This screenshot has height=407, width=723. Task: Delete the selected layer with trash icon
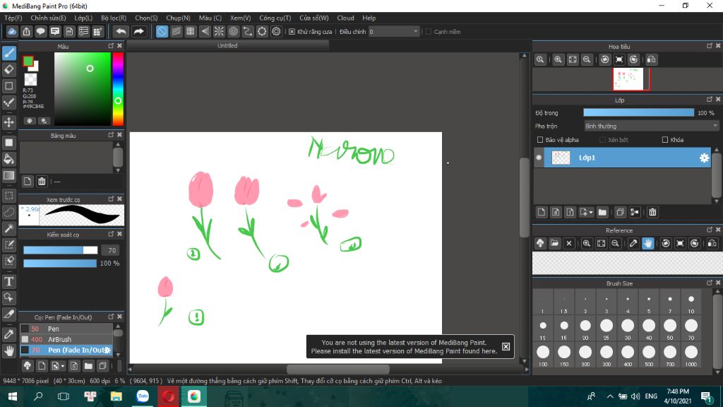652,212
